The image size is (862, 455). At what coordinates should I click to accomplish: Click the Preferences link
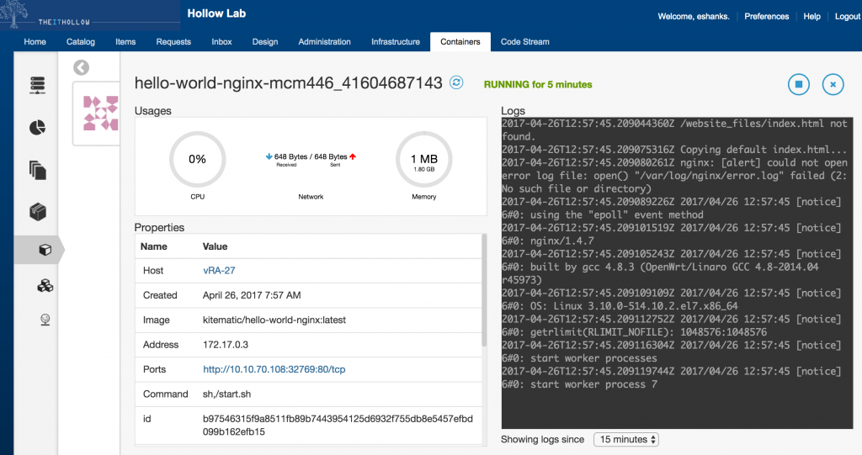click(x=766, y=16)
